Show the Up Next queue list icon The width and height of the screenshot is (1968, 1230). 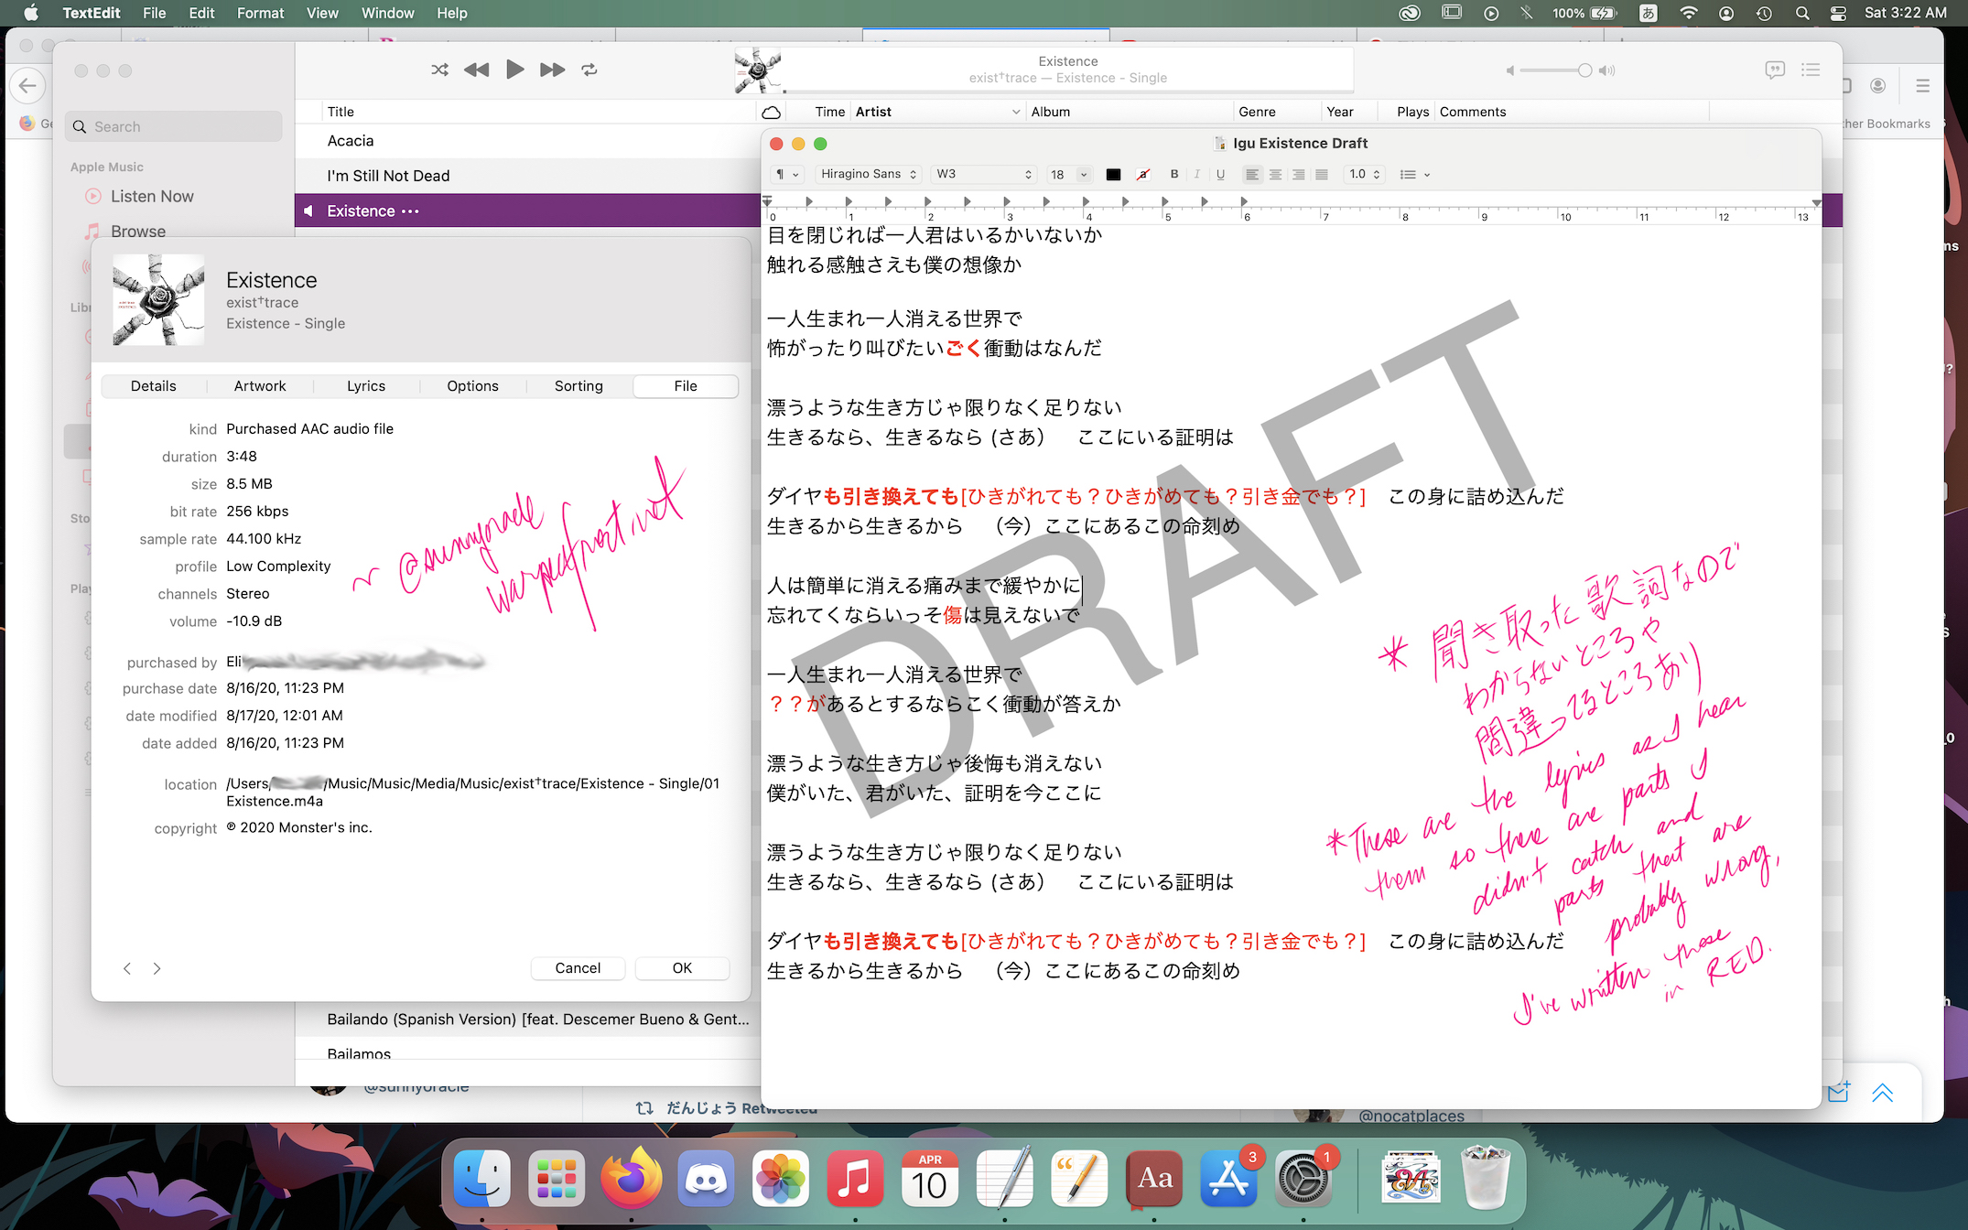(1810, 70)
